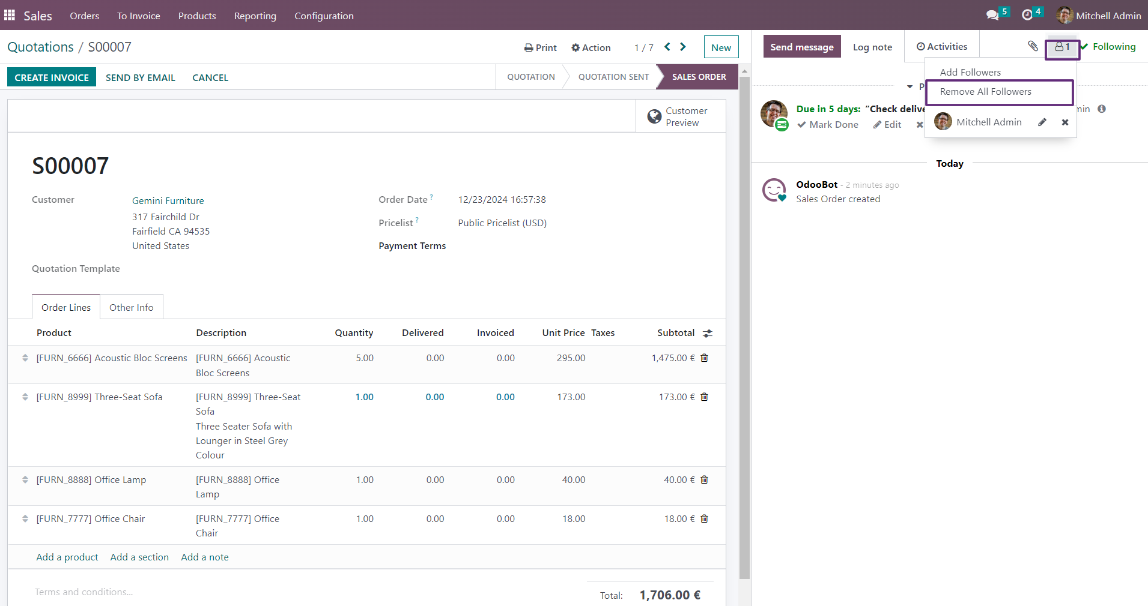
Task: Open the To Invoice menu
Action: tap(139, 16)
